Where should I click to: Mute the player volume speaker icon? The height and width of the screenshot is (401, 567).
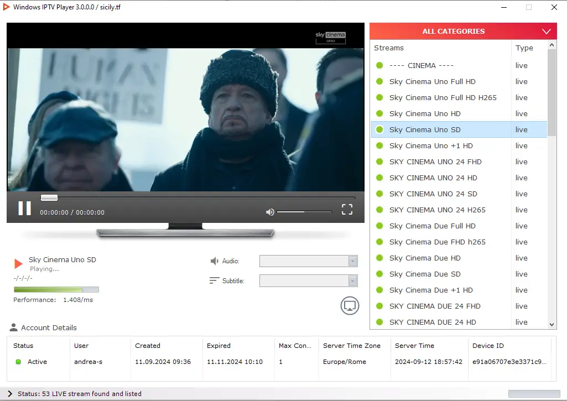point(270,212)
